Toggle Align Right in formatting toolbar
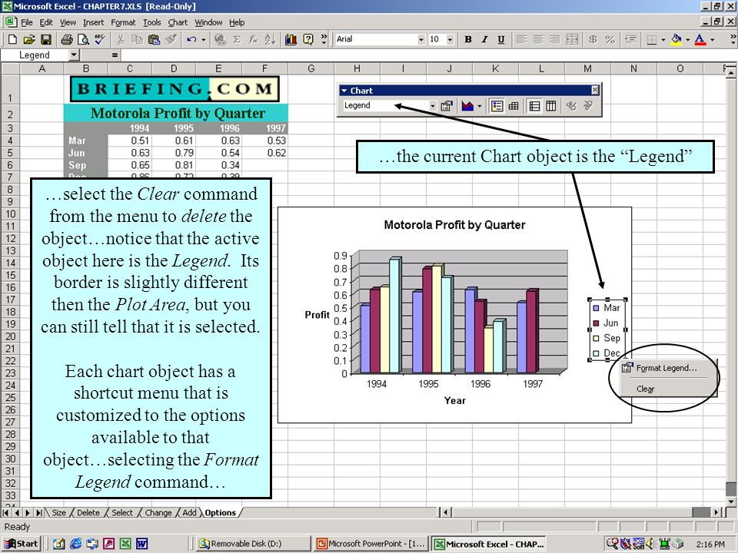 pyautogui.click(x=555, y=39)
